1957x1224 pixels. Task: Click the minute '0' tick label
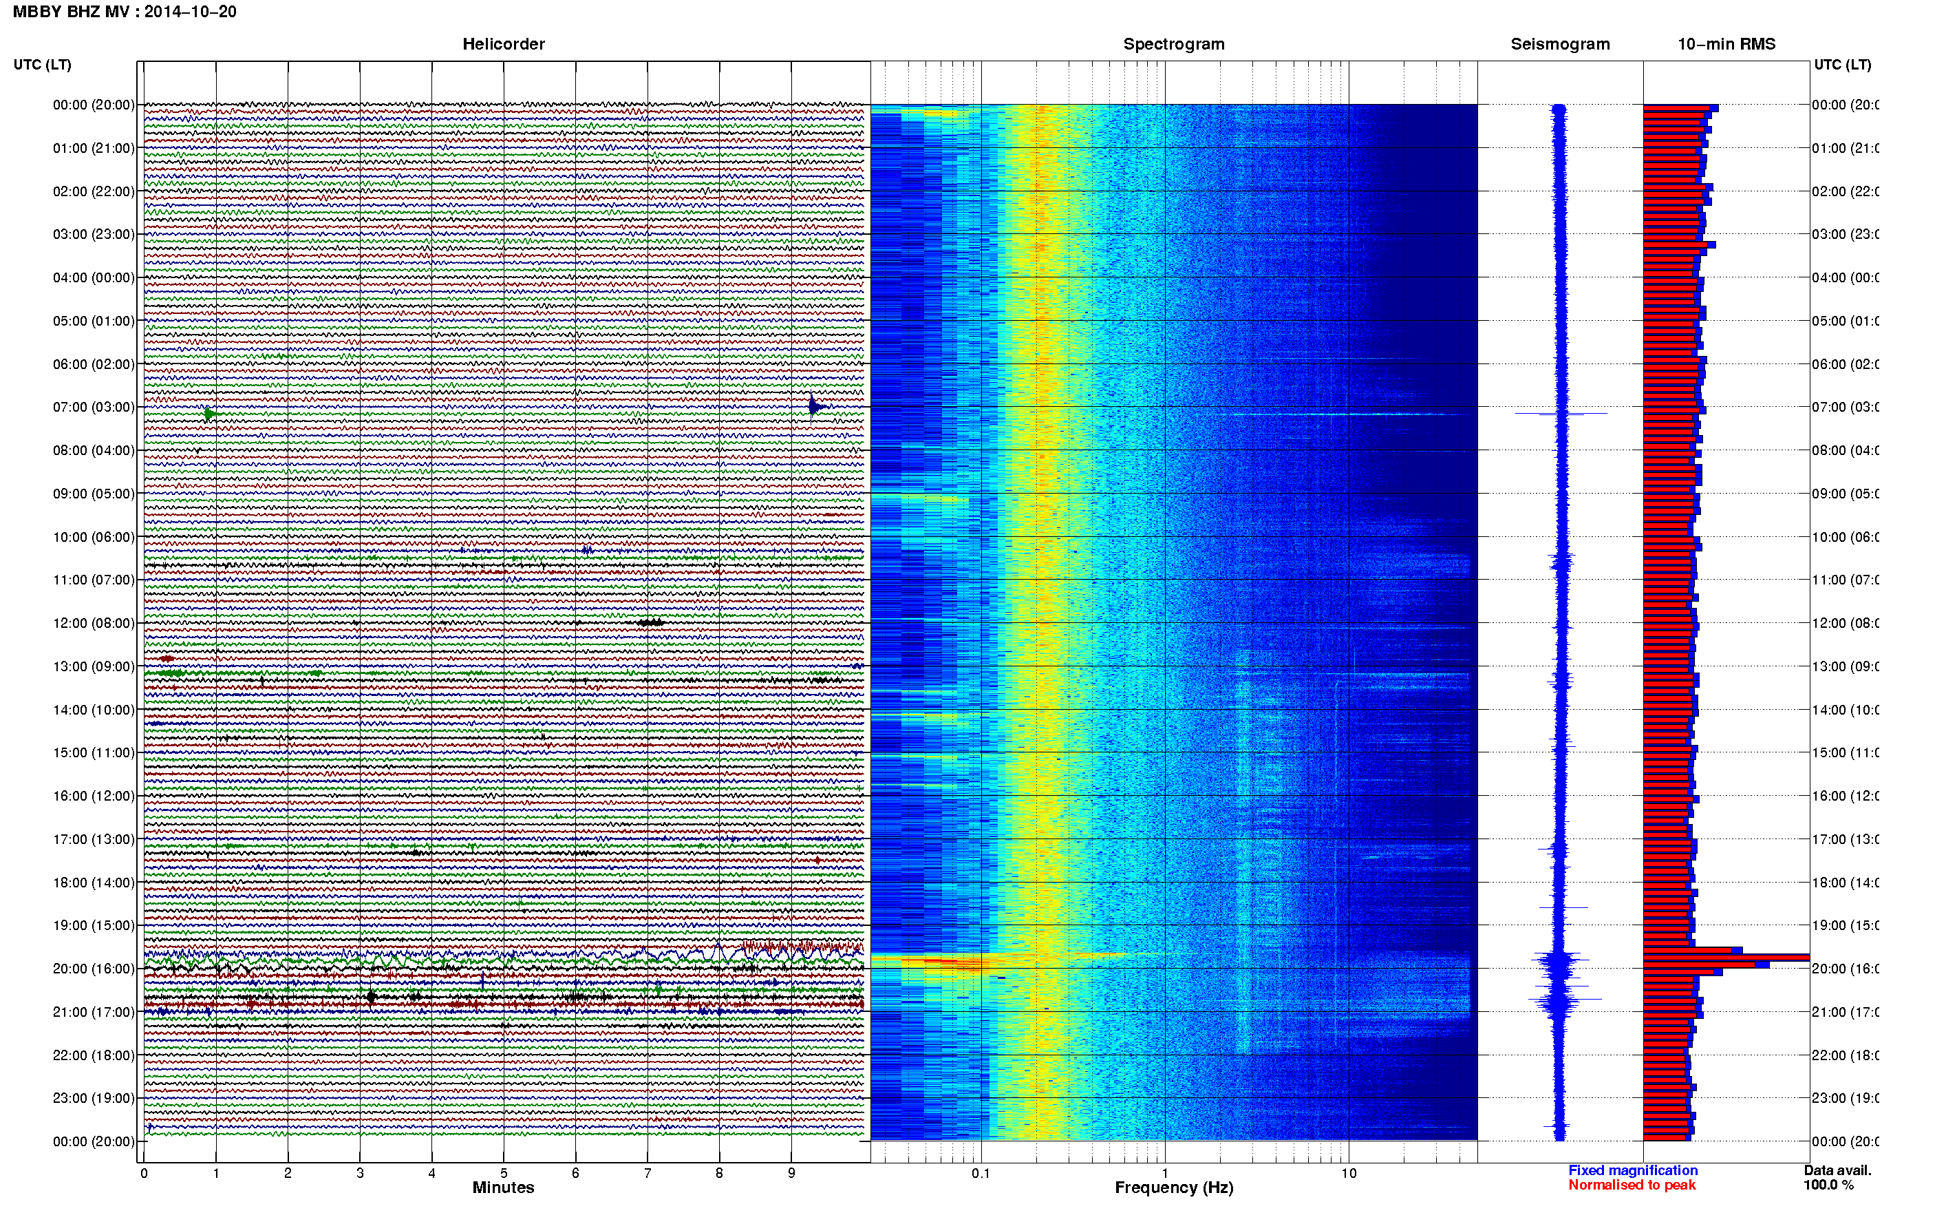click(x=144, y=1173)
